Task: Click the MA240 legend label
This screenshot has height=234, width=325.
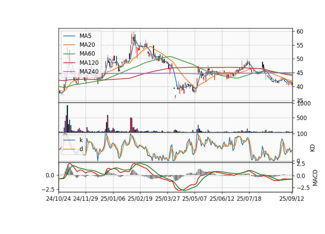Action: tap(89, 72)
